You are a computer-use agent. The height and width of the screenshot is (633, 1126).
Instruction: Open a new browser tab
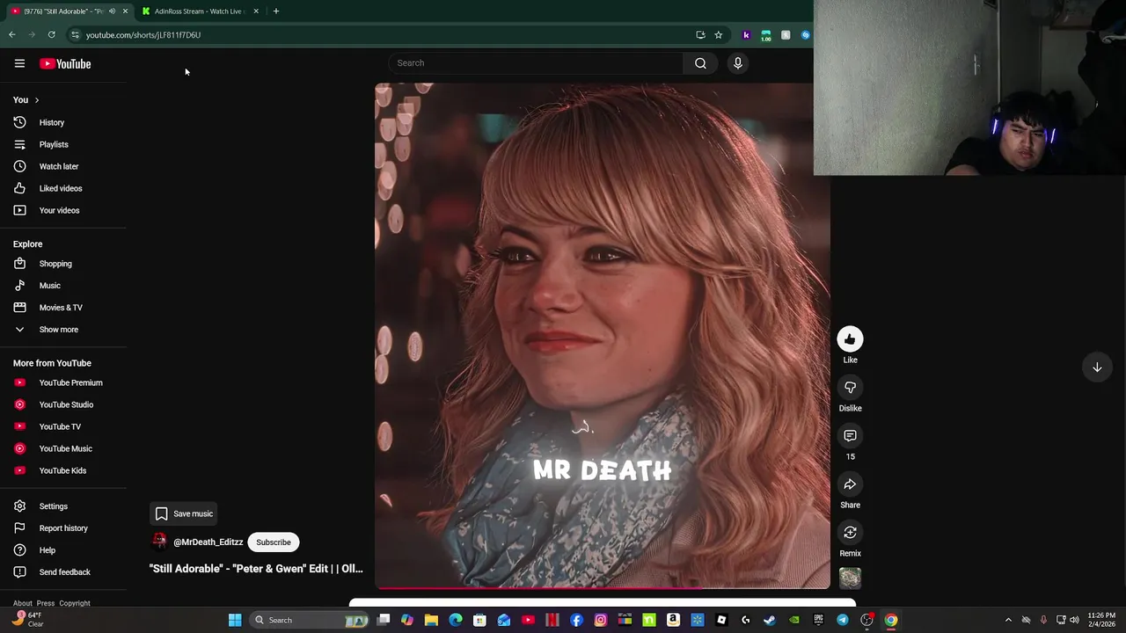coord(276,11)
